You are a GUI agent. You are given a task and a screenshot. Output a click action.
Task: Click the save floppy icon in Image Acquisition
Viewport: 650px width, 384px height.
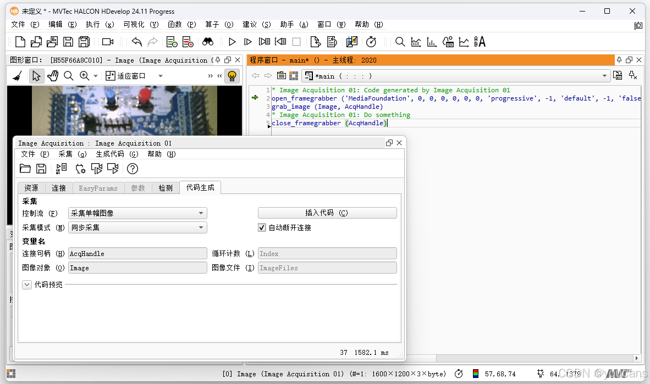(41, 169)
